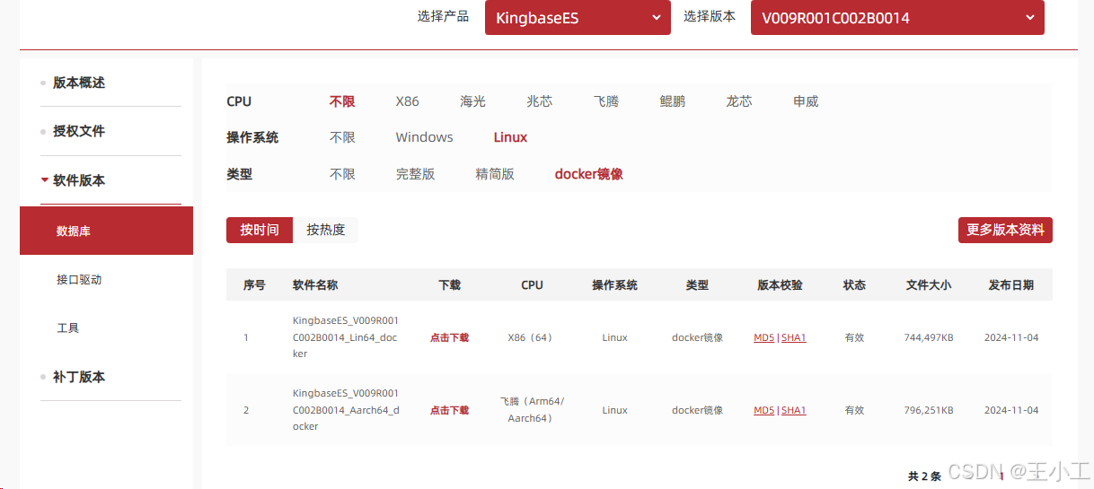Filter CPU by 飞腾

[x=606, y=101]
